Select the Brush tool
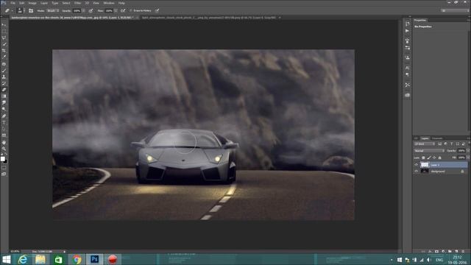 (4, 71)
